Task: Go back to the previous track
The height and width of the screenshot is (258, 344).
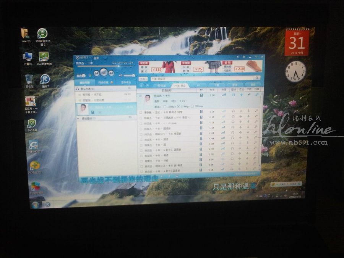Action: 96,73
